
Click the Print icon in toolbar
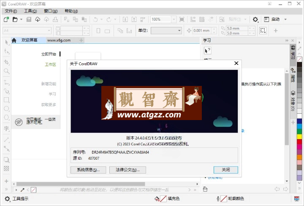pos(55,19)
